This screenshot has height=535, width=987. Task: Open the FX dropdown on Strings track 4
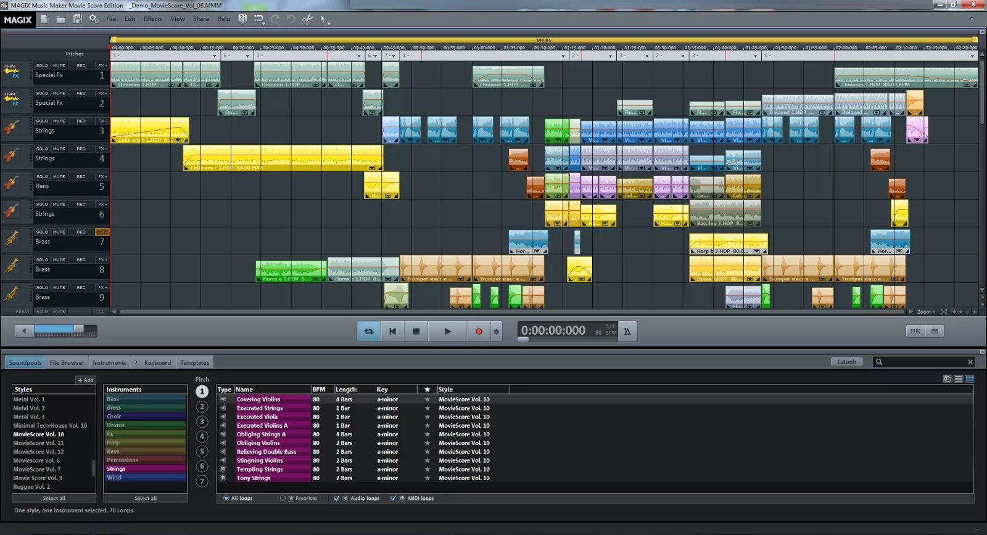[x=102, y=149]
